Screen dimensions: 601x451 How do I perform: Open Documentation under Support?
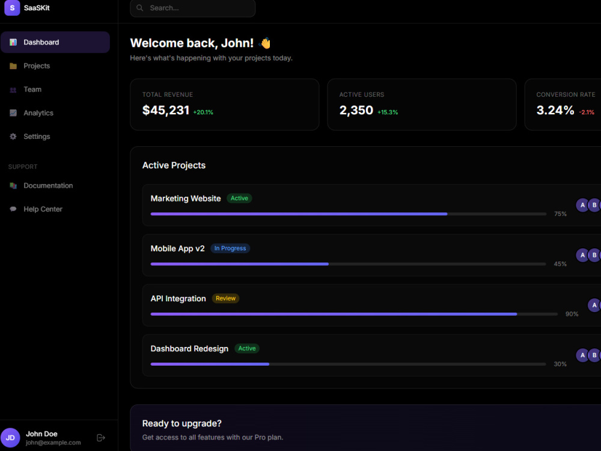(x=55, y=186)
